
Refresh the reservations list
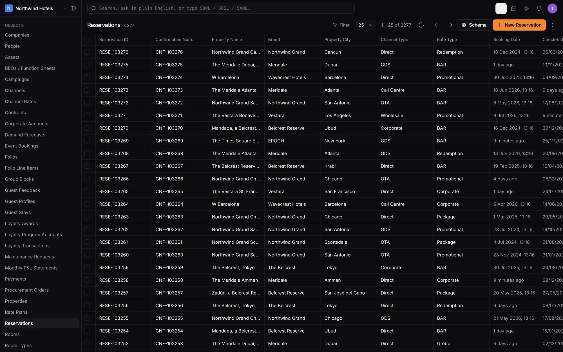[x=421, y=25]
